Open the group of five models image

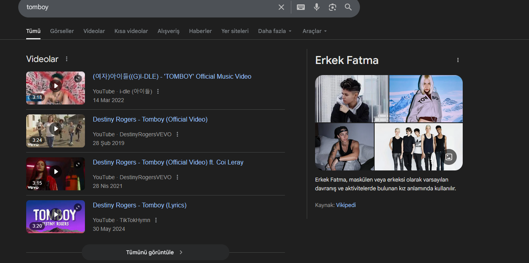pyautogui.click(x=419, y=147)
